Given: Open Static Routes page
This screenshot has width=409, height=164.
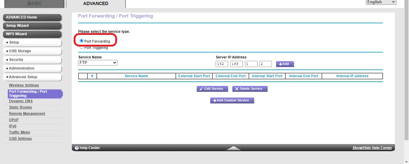Looking at the screenshot, I should [x=20, y=107].
